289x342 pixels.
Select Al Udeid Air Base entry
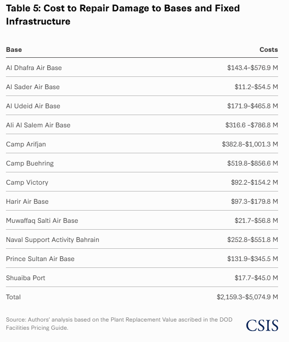pyautogui.click(x=33, y=106)
